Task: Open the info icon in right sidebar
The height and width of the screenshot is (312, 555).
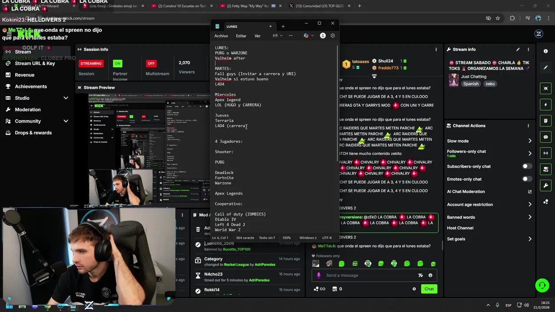Action: coord(545,51)
